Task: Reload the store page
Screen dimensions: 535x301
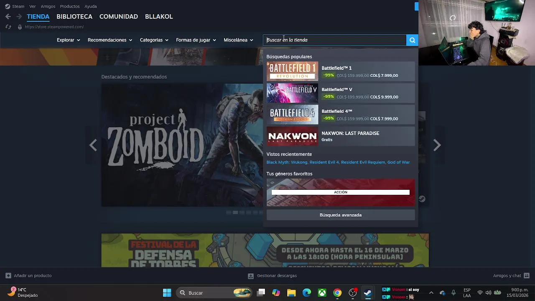Action: [x=8, y=27]
